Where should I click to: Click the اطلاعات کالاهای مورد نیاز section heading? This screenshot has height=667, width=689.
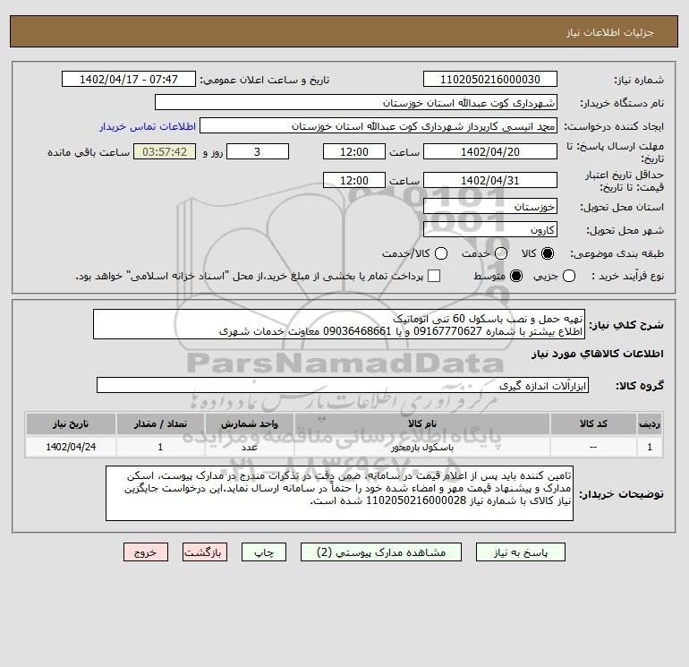(x=598, y=354)
